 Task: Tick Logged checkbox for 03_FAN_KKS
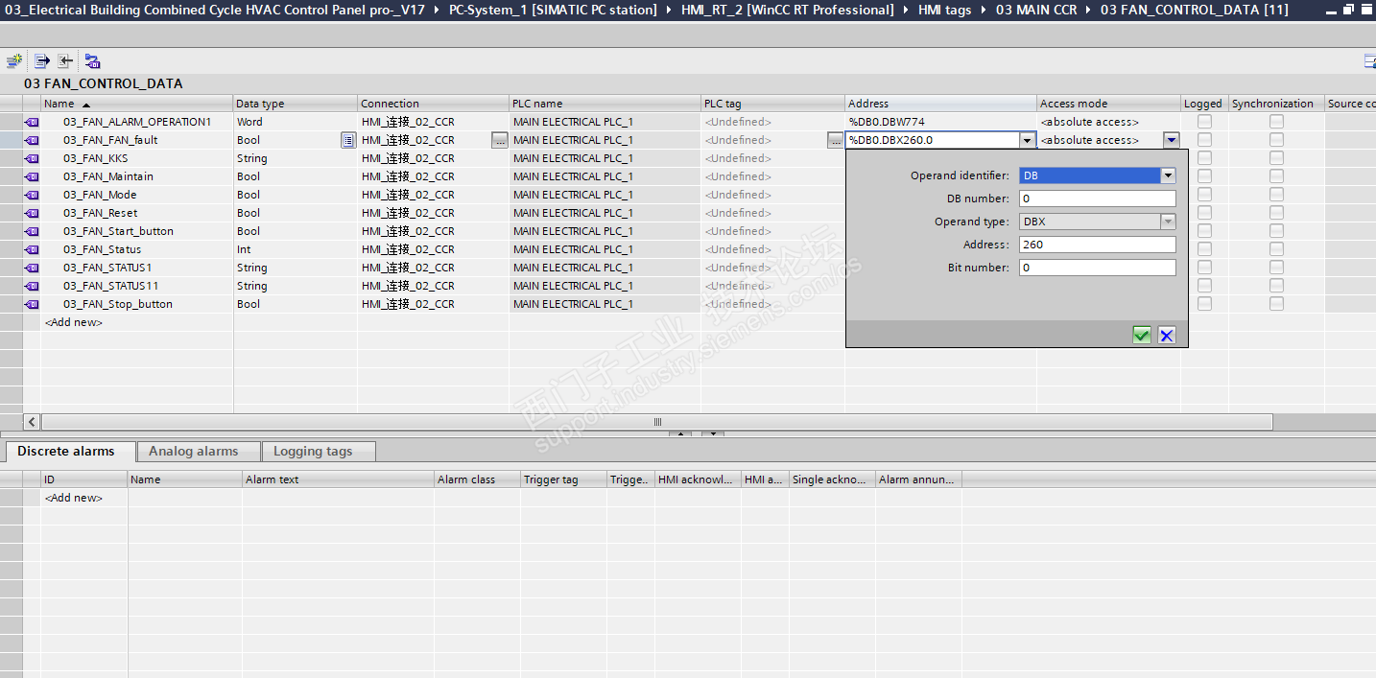(x=1204, y=158)
